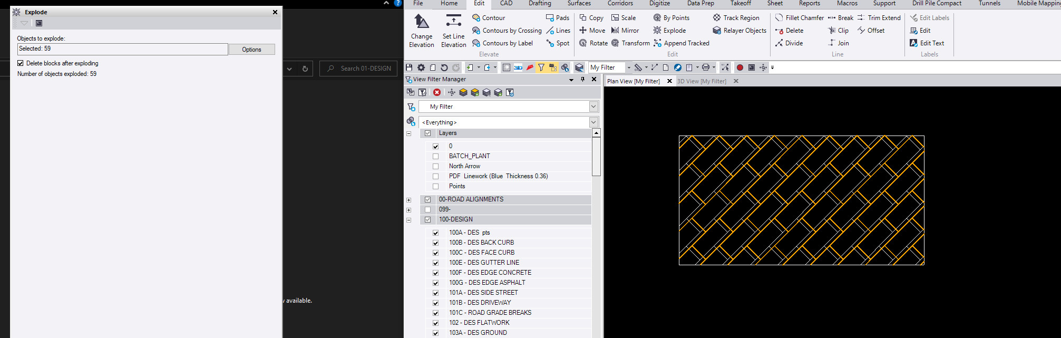The width and height of the screenshot is (1061, 338).
Task: Enable the BATCH_PLANT layer checkbox
Action: (x=435, y=157)
